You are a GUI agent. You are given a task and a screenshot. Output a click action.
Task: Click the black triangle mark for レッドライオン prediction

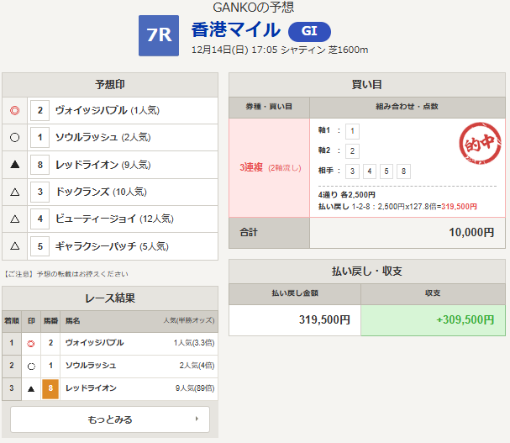[x=14, y=165]
